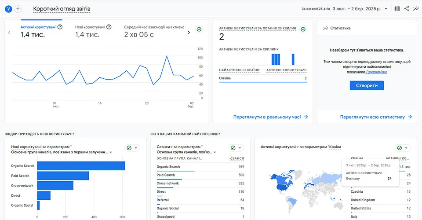Sort by СЕАНСИ column header

click(x=237, y=158)
